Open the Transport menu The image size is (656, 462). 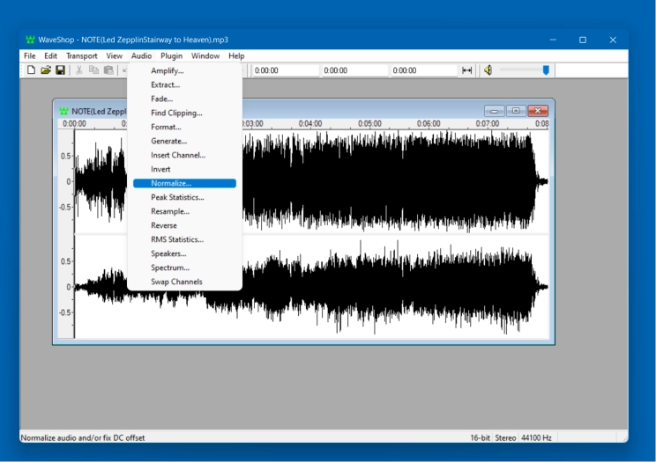point(82,56)
